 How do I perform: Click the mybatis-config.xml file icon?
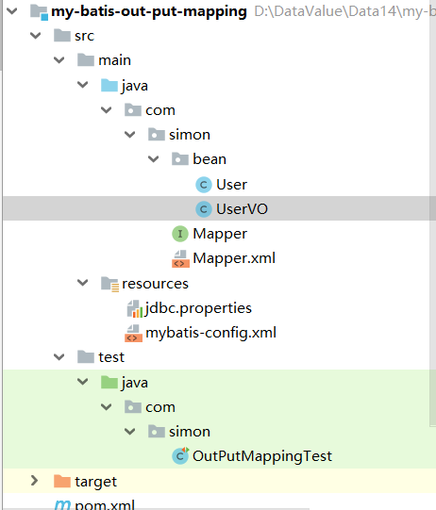[x=133, y=333]
